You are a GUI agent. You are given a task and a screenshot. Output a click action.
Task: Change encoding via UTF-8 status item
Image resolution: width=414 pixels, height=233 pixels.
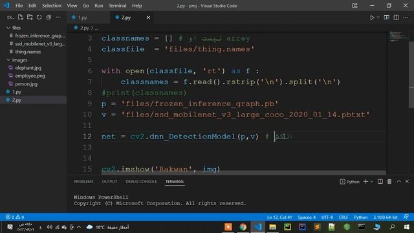[327, 217]
